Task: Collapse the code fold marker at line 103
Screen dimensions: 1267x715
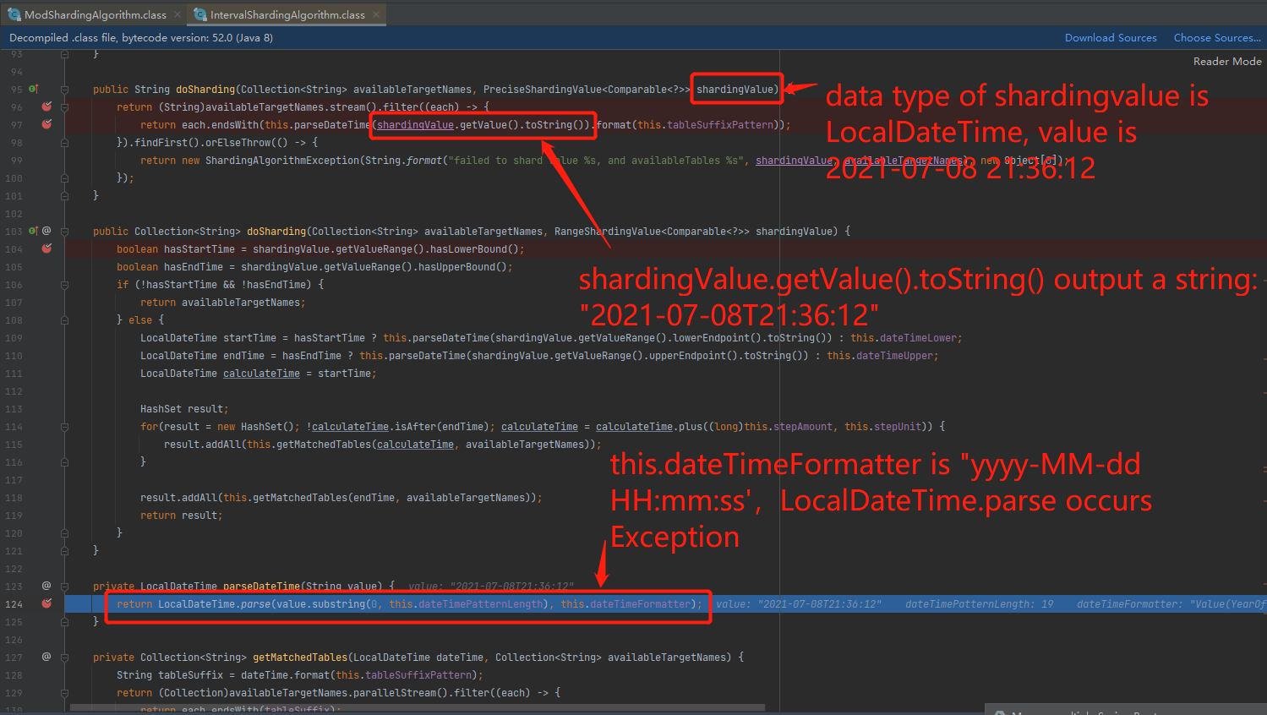Action: (64, 231)
